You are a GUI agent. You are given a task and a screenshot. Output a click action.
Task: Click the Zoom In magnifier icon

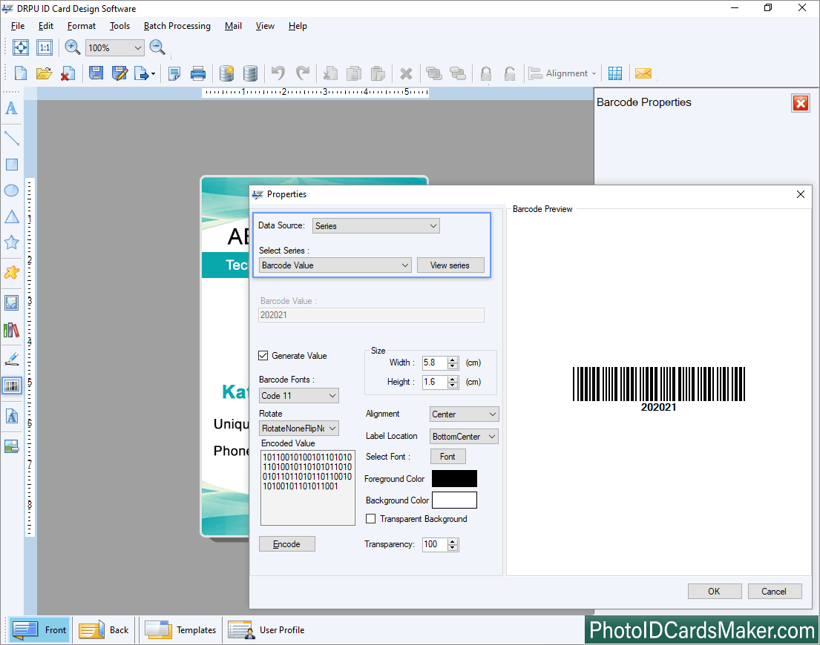(73, 47)
